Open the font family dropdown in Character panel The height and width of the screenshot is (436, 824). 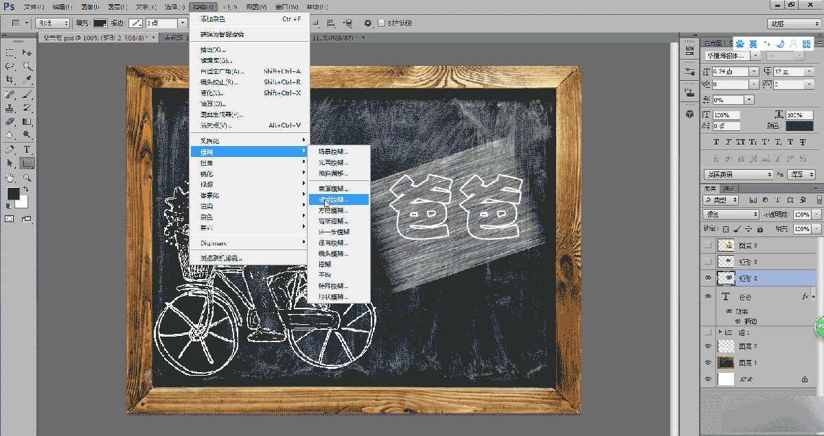(730, 57)
